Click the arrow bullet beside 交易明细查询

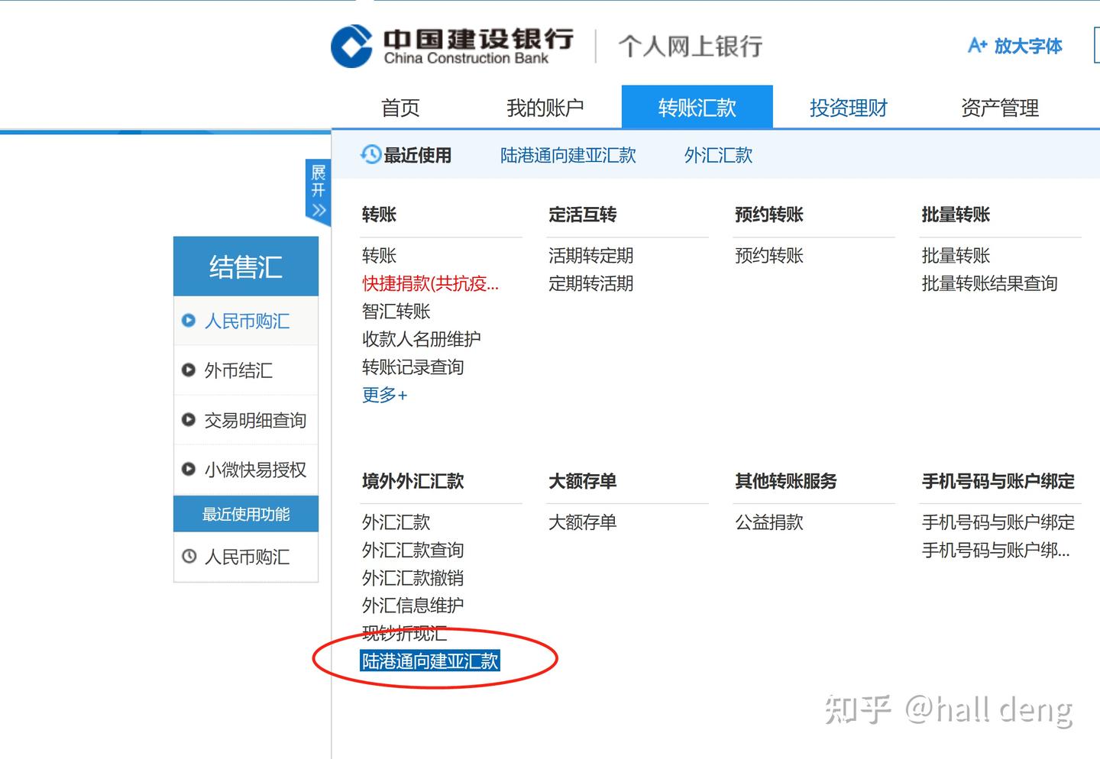click(189, 419)
